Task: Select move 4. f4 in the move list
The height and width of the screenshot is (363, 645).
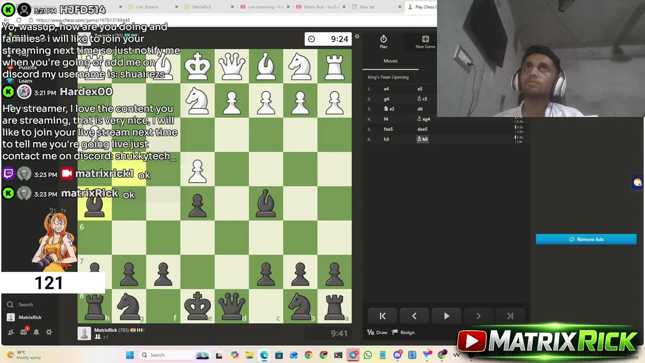Action: tap(386, 119)
